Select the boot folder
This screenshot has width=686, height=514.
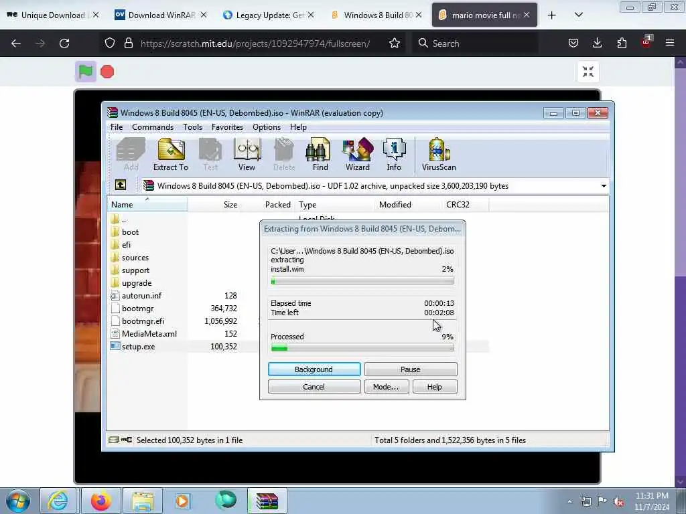tap(130, 232)
